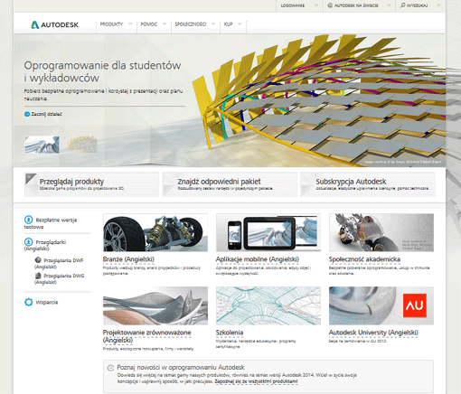Click the Przeglądarka DWF icon
This screenshot has width=461, height=394.
pos(38,260)
